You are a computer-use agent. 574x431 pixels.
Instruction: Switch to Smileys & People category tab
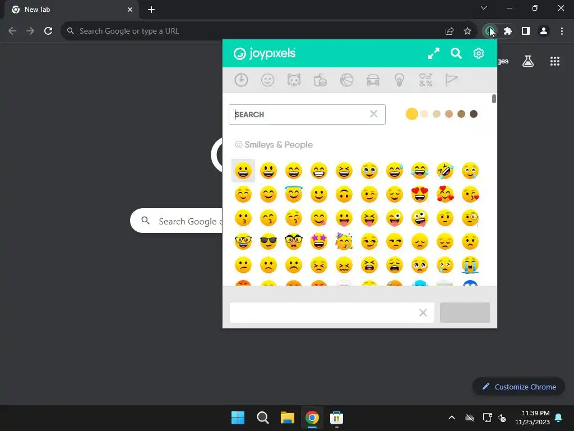(267, 80)
